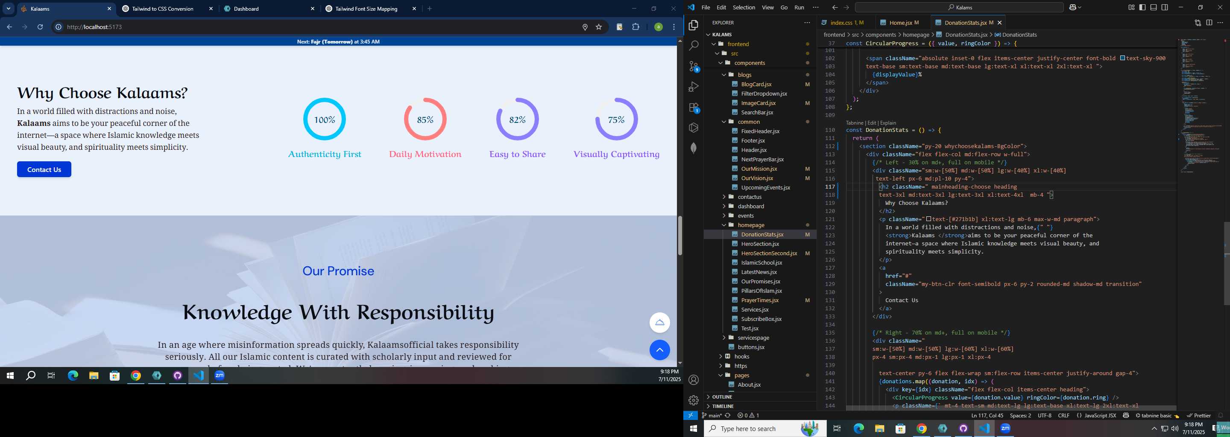The image size is (1230, 437).
Task: Open Chrome three-dot menu
Action: coord(674,27)
